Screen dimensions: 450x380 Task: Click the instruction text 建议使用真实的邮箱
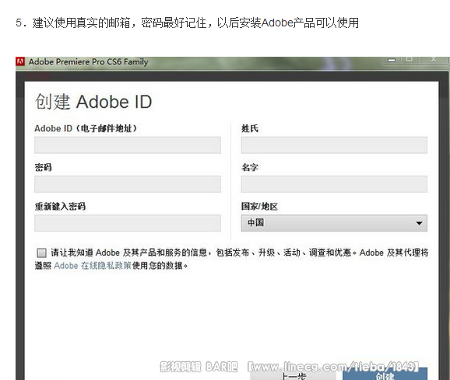tap(82, 23)
